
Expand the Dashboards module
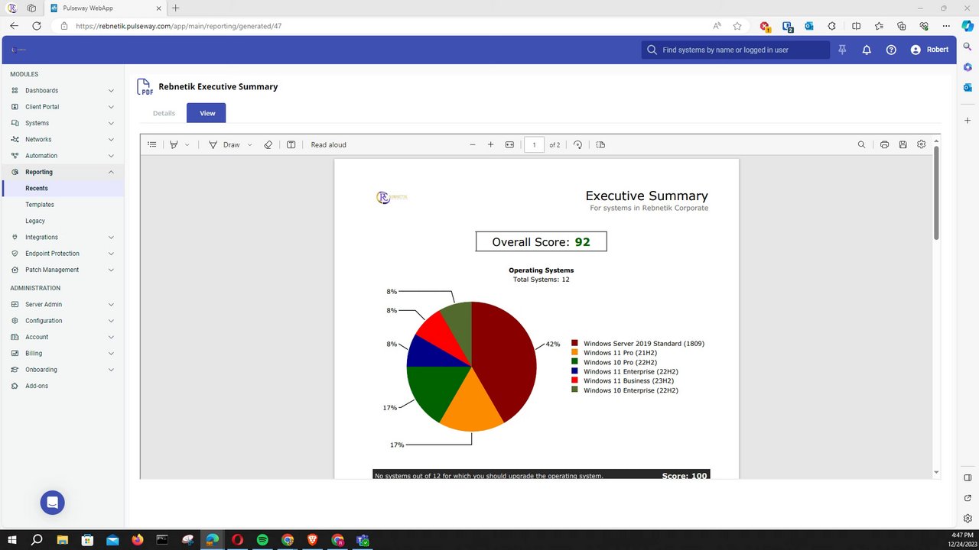[62, 90]
